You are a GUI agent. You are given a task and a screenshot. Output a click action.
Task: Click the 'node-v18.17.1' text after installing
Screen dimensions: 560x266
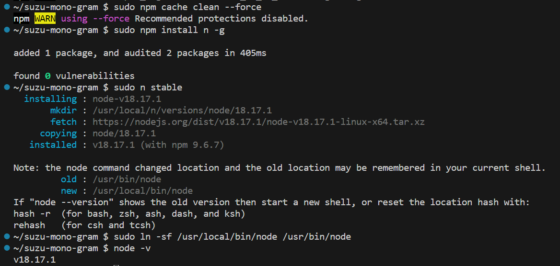[x=127, y=99]
